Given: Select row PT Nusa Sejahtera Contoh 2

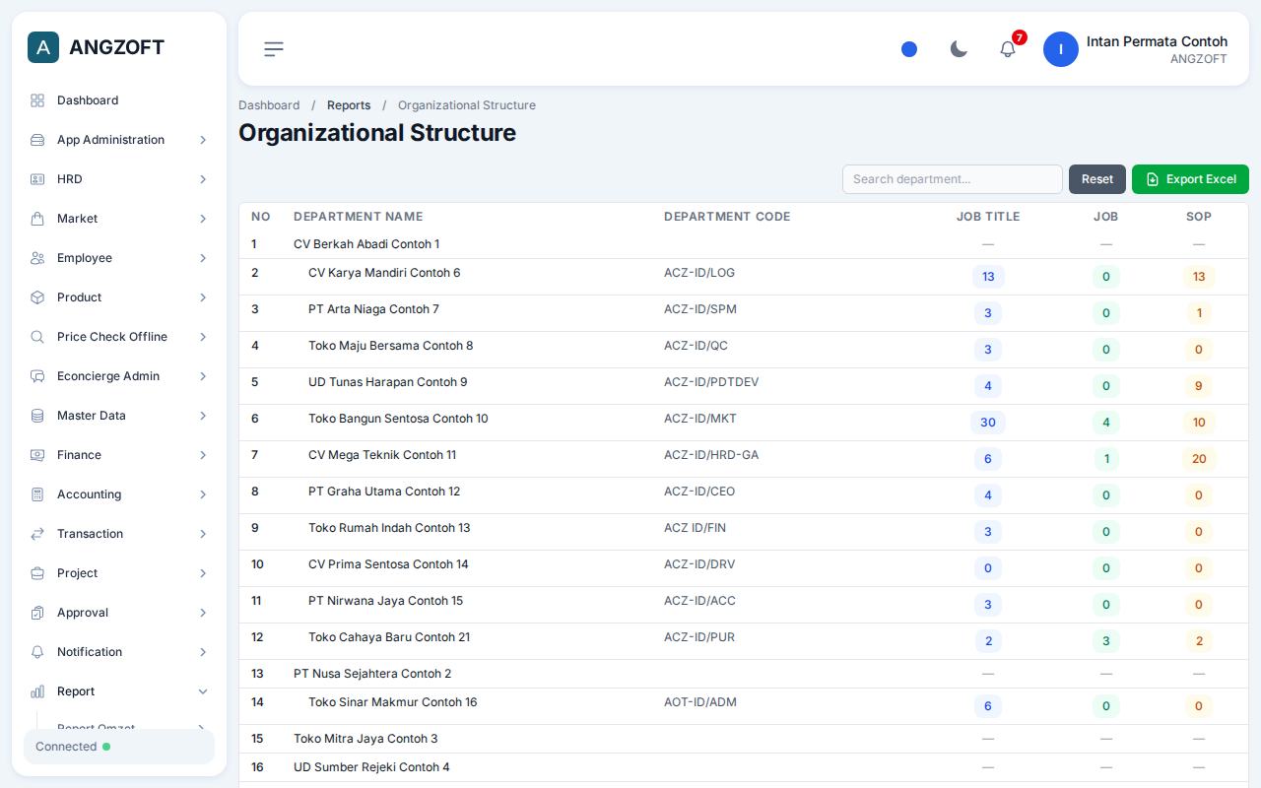Looking at the screenshot, I should click(744, 674).
